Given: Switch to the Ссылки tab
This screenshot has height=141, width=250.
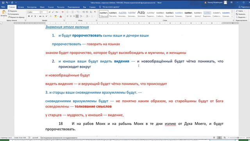Looking at the screenshot, I should pyautogui.click(x=51, y=7).
